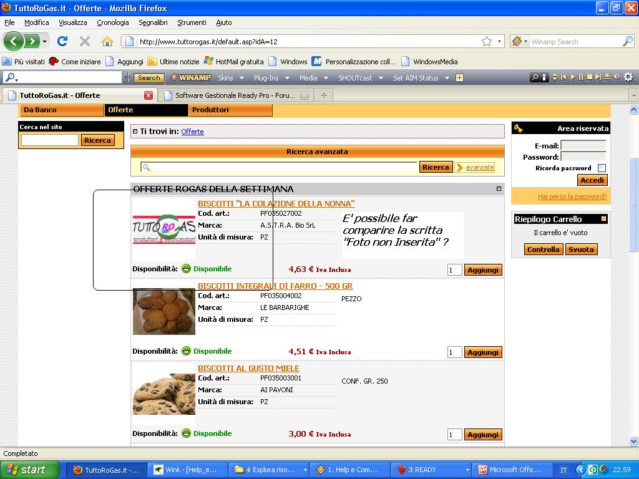Click the page vertical scrollbar down arrow
The height and width of the screenshot is (479, 639).
pos(634,441)
